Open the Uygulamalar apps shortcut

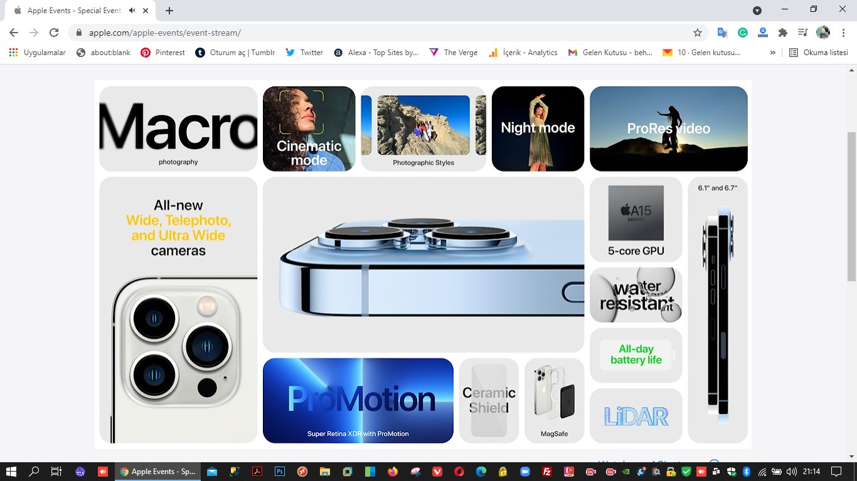[x=38, y=53]
